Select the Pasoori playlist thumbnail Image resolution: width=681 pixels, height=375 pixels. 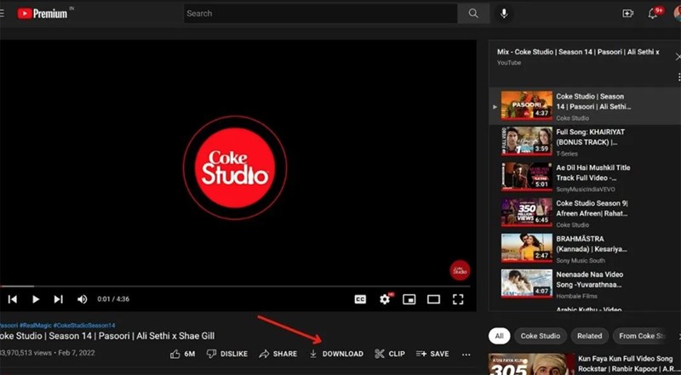[526, 105]
